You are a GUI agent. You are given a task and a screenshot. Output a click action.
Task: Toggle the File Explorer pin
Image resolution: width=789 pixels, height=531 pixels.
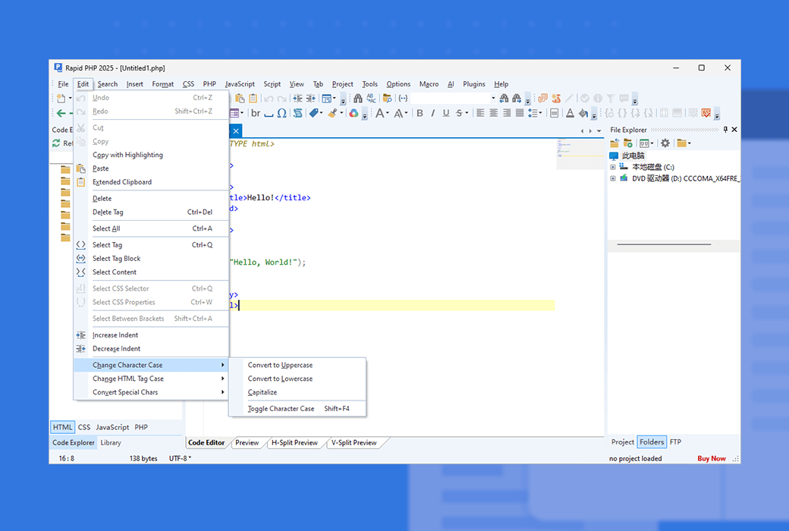(x=725, y=130)
